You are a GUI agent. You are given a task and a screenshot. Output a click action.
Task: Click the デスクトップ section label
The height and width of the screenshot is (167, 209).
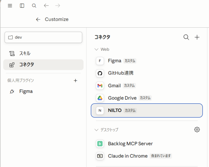coord(109,130)
